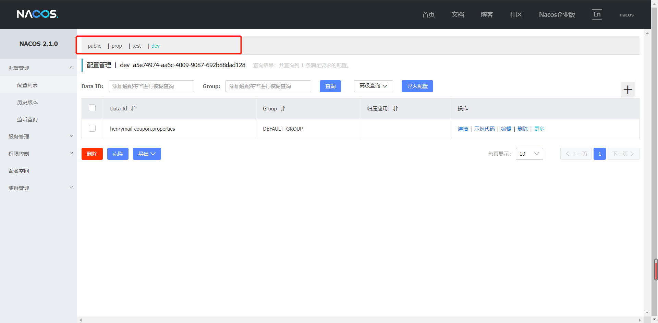Open the page size dropdown showing 10

[x=529, y=154]
